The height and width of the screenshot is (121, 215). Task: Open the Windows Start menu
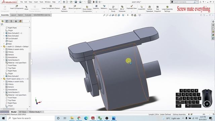3,118
